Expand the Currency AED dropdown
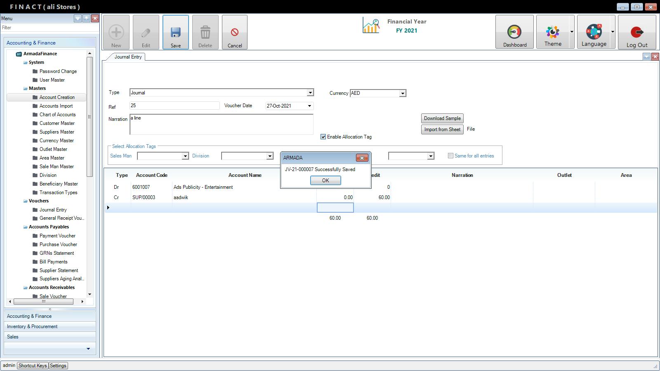Screen dimensions: 660x371 [402, 94]
